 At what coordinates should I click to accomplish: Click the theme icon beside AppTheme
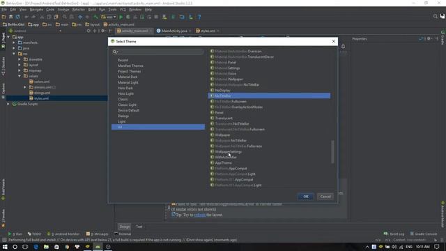pos(212,162)
